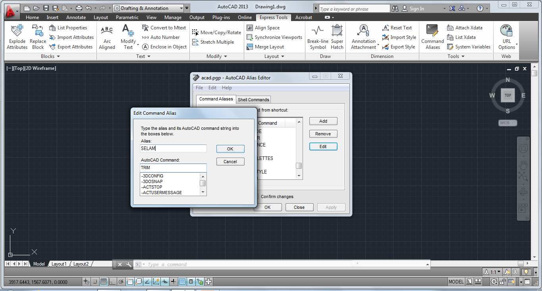Open the Super Hatch tool
The image size is (542, 291).
tap(337, 37)
